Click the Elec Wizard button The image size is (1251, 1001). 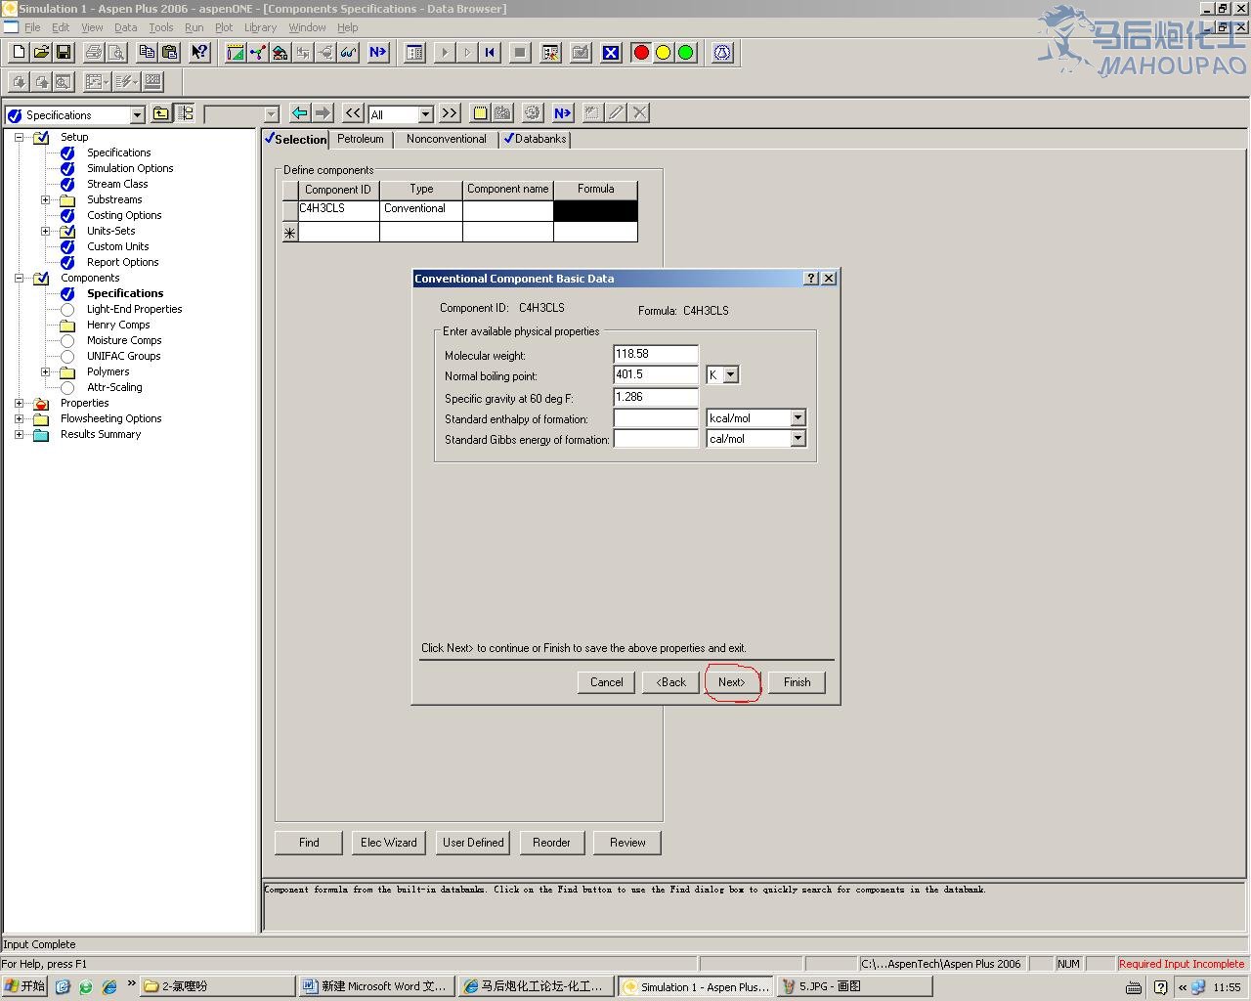point(389,843)
